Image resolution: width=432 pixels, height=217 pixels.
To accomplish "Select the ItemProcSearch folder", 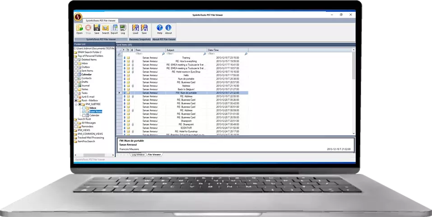I will tap(86, 141).
